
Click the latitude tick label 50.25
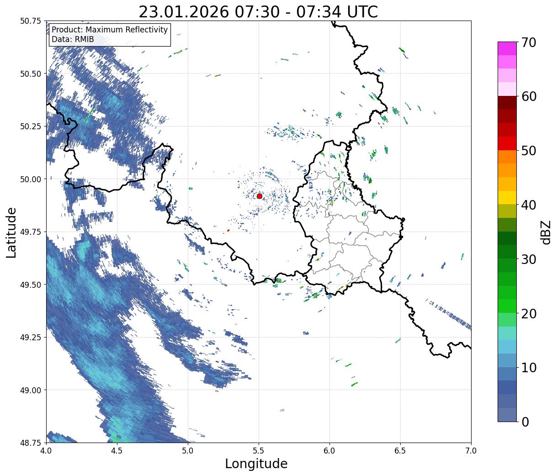[x=31, y=126]
